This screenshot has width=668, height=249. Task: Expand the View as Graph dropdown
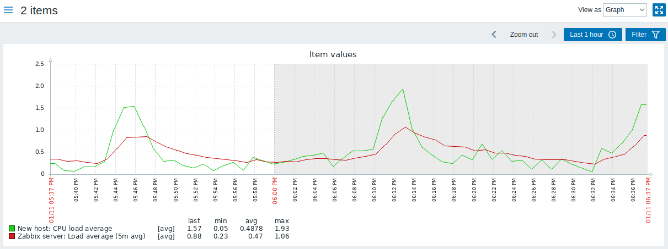625,10
